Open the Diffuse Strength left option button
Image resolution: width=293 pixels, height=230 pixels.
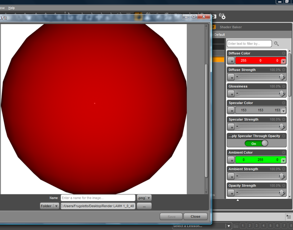coord(231,77)
